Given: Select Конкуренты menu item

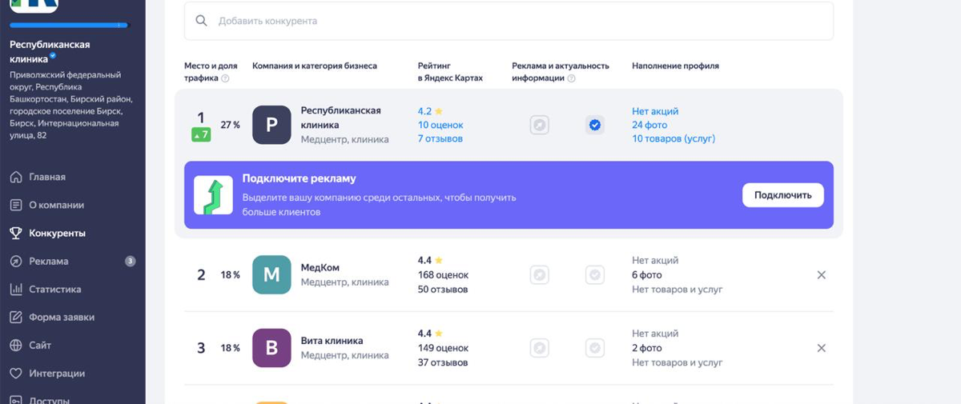Looking at the screenshot, I should pyautogui.click(x=57, y=233).
